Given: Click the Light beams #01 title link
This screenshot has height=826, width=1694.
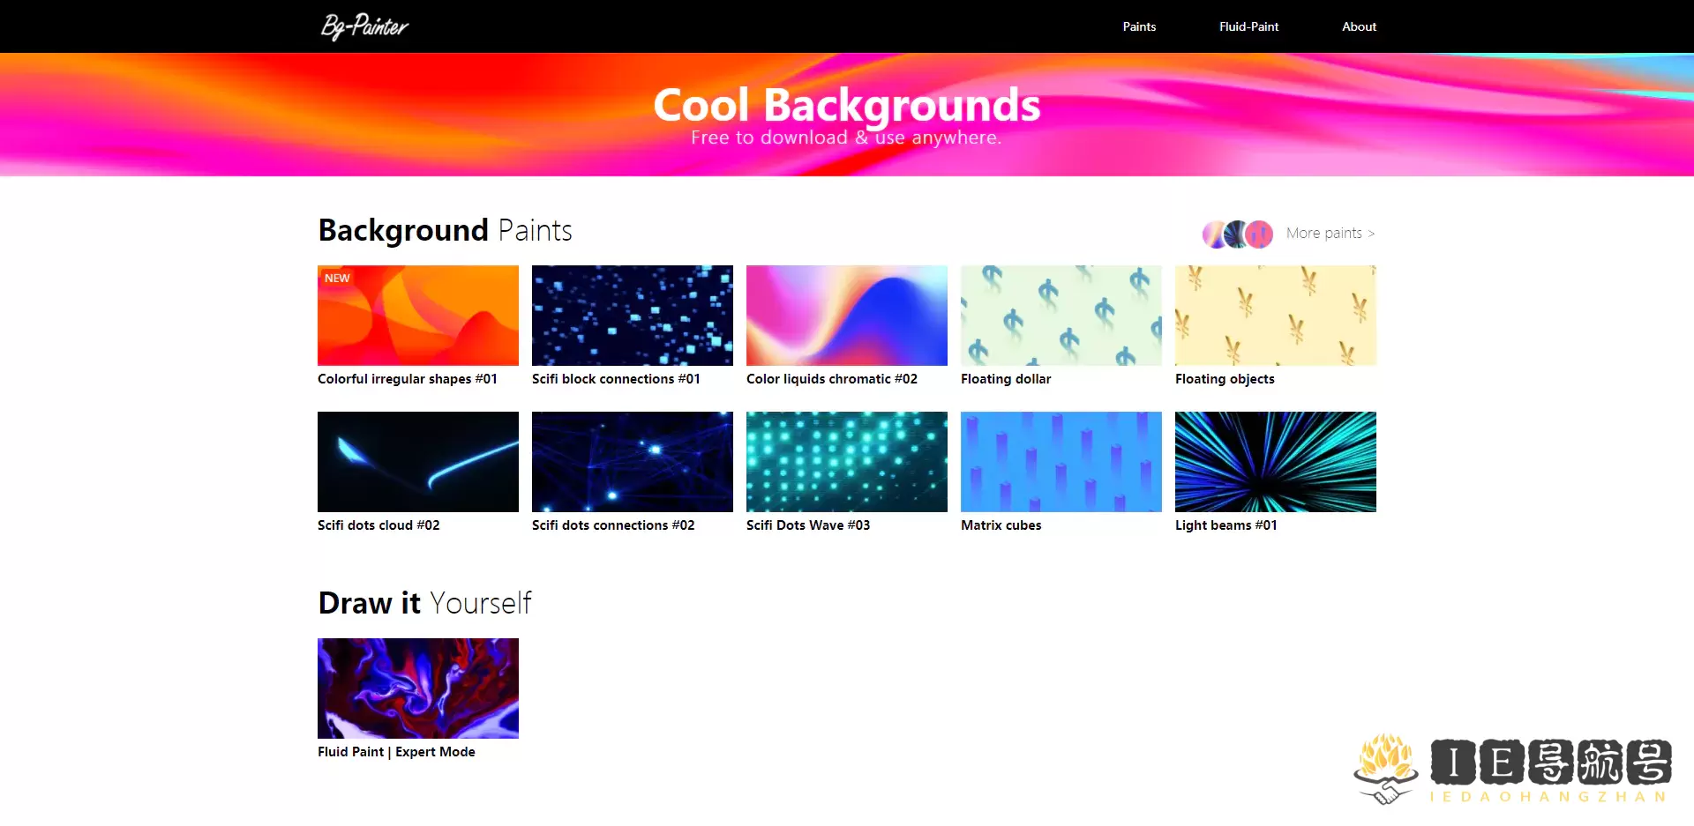Looking at the screenshot, I should click(x=1226, y=525).
